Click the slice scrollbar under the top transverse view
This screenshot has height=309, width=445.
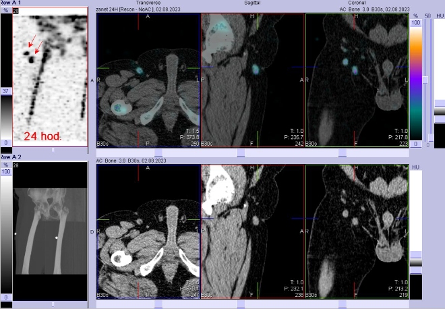click(148, 152)
